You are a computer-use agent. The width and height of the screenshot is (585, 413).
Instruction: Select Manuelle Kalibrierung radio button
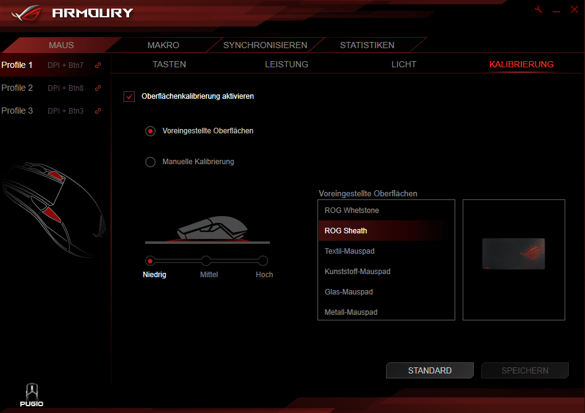(150, 162)
